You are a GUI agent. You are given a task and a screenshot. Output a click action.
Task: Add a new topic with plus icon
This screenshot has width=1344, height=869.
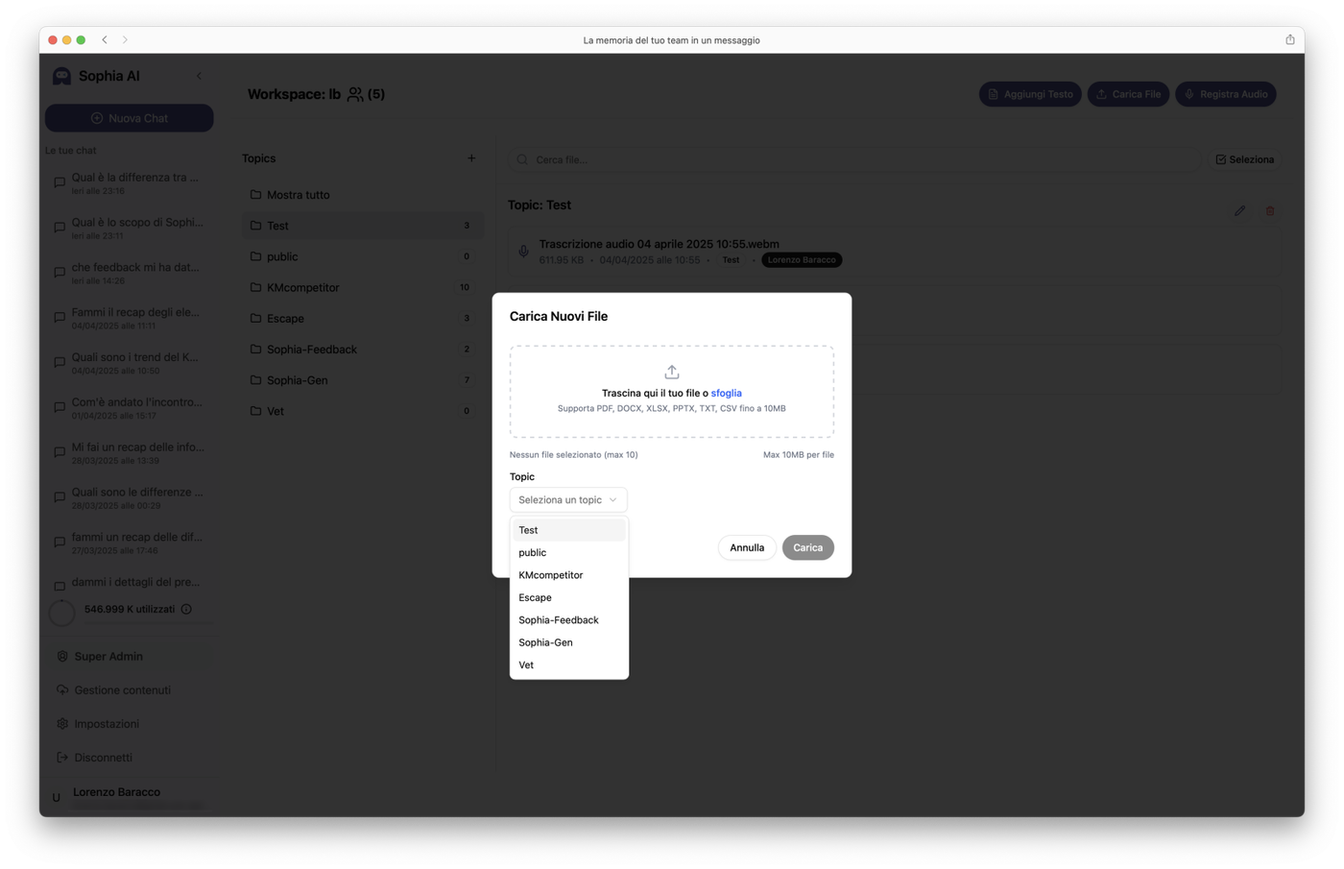point(471,158)
